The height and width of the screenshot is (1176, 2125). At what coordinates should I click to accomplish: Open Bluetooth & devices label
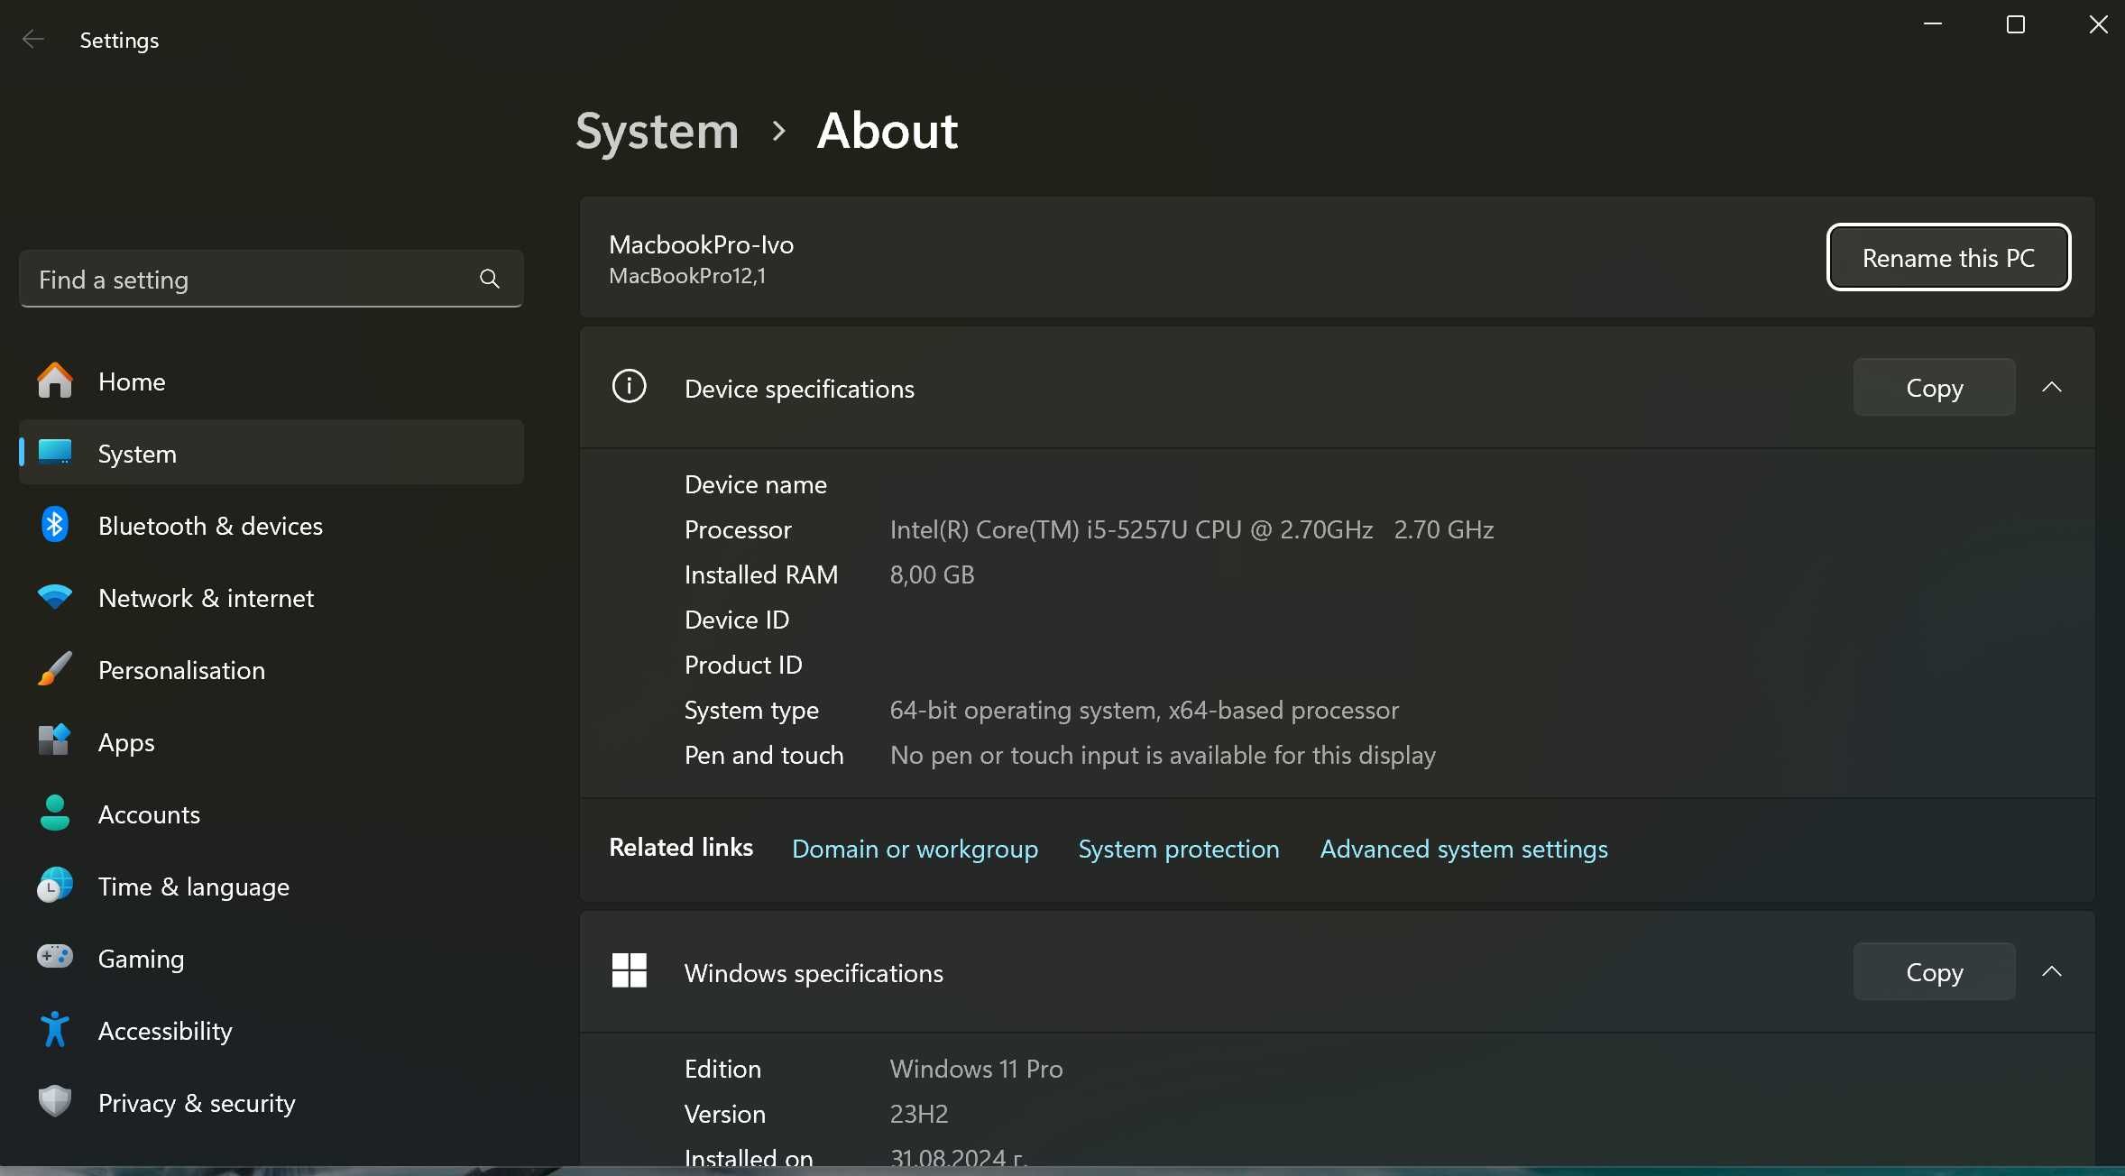[210, 526]
